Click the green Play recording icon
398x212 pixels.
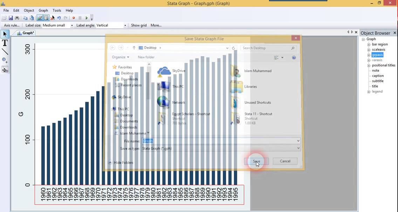[x=87, y=18]
